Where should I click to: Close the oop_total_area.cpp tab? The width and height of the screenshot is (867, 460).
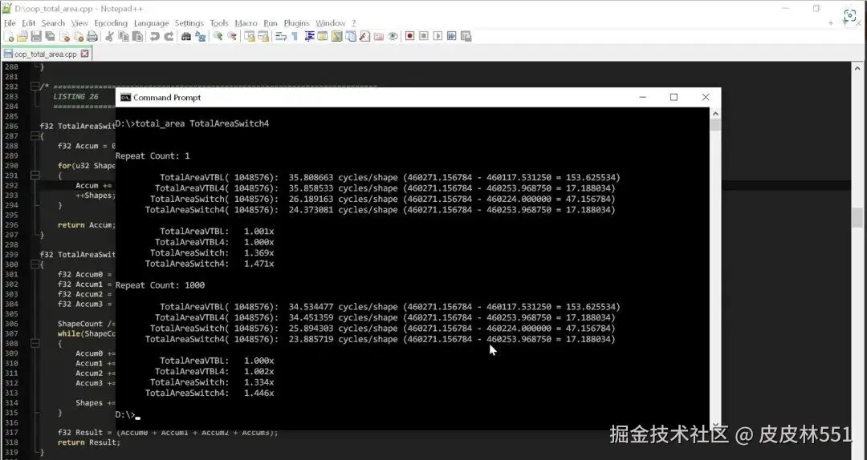pos(84,54)
